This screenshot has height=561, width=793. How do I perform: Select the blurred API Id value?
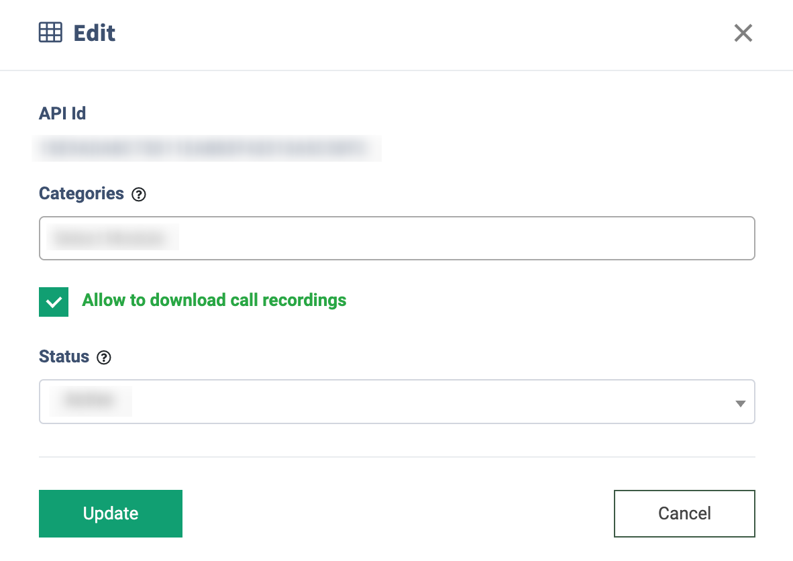[x=207, y=148]
